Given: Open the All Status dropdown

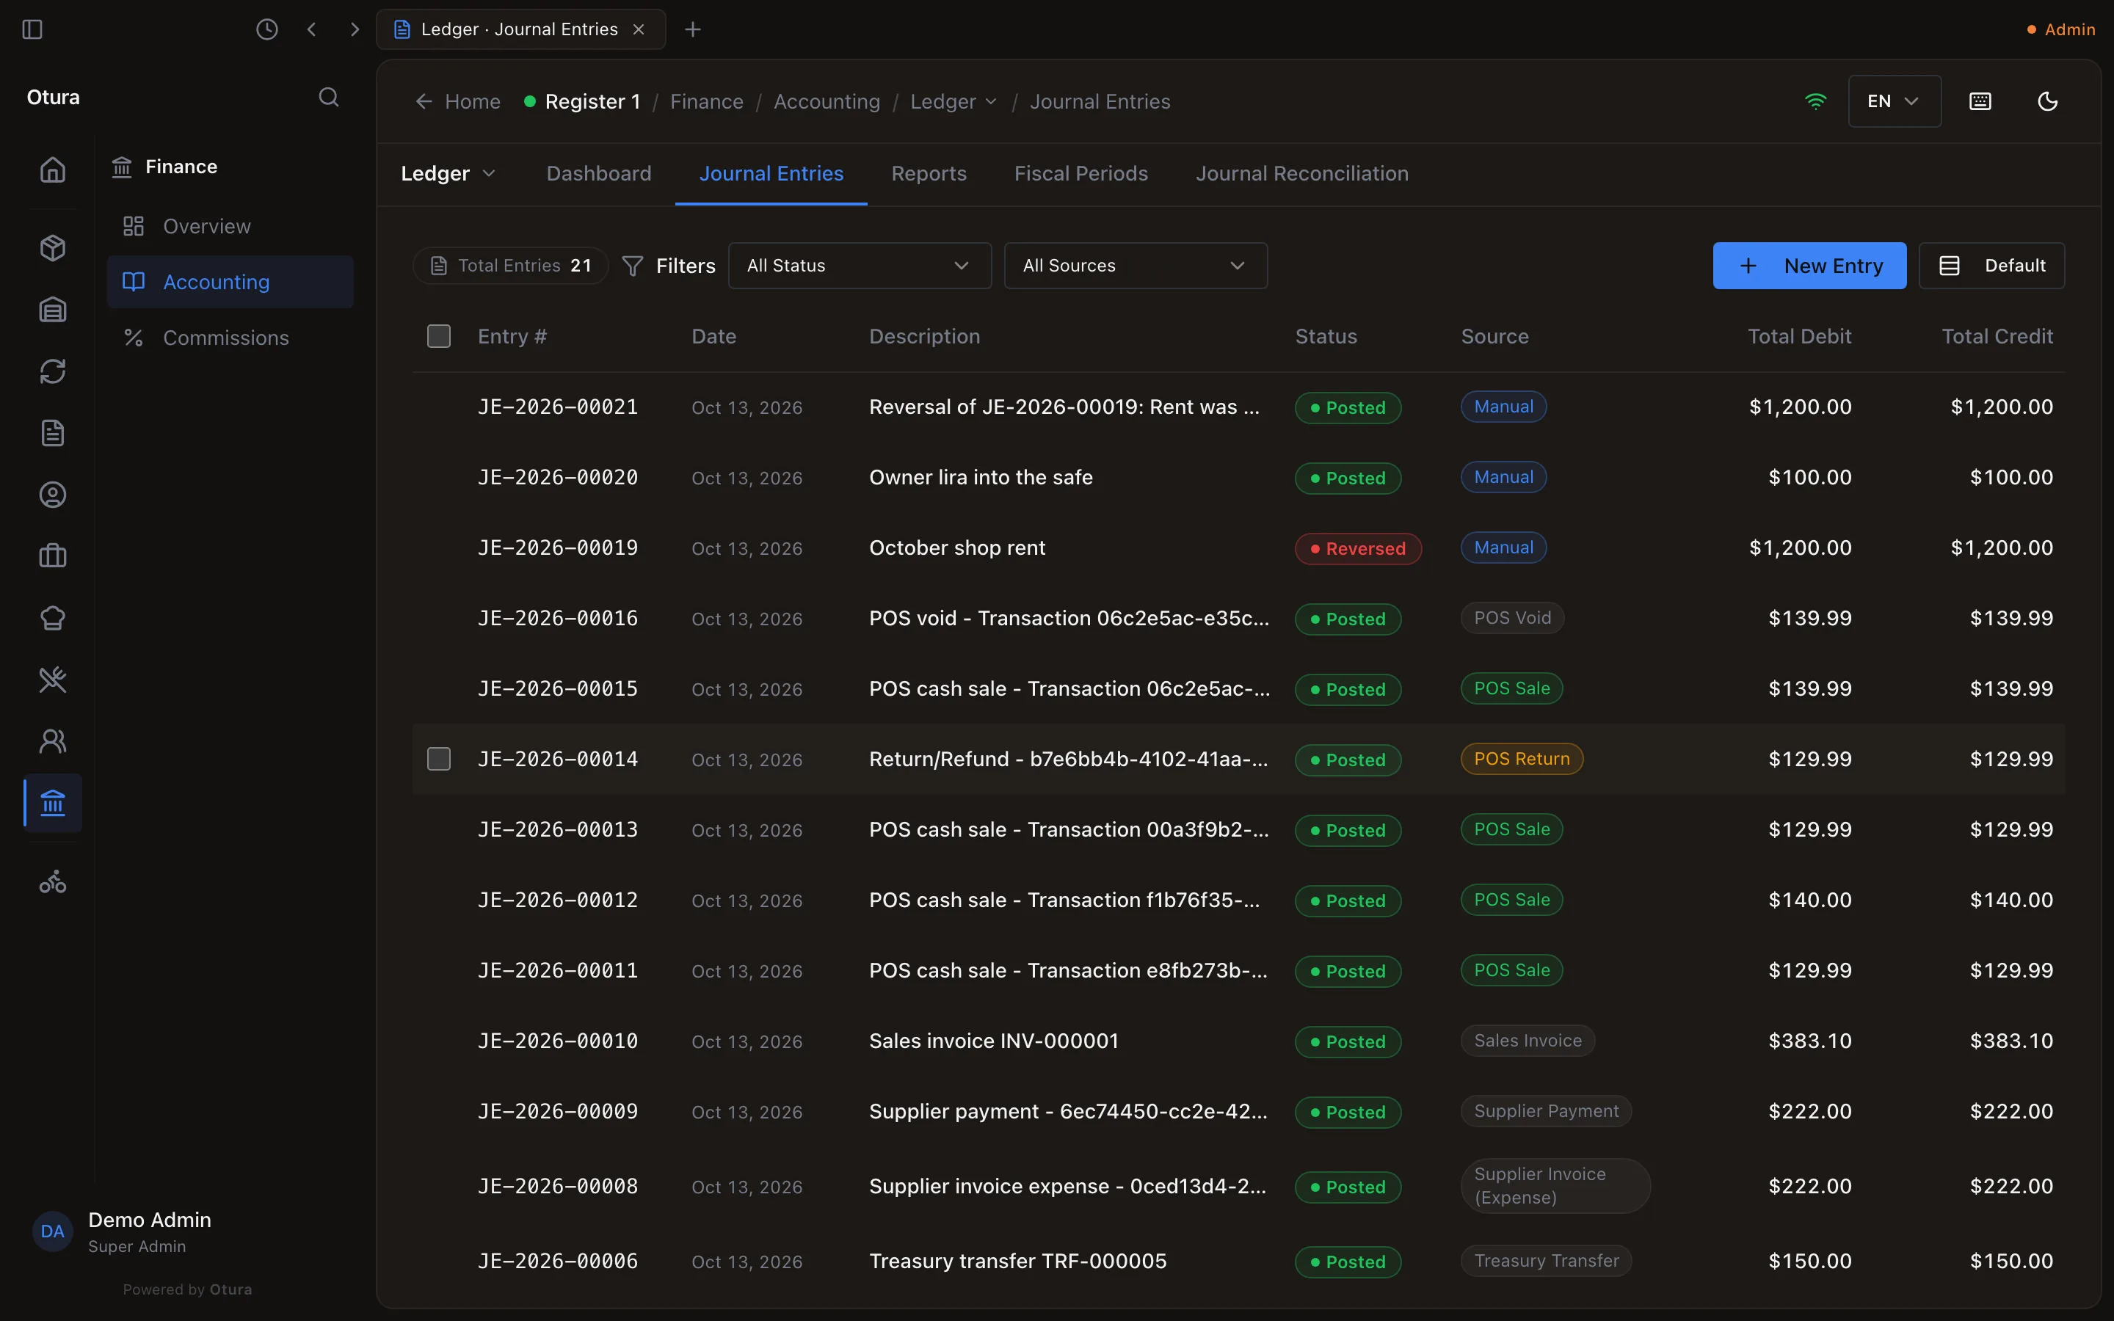Looking at the screenshot, I should click(x=860, y=266).
